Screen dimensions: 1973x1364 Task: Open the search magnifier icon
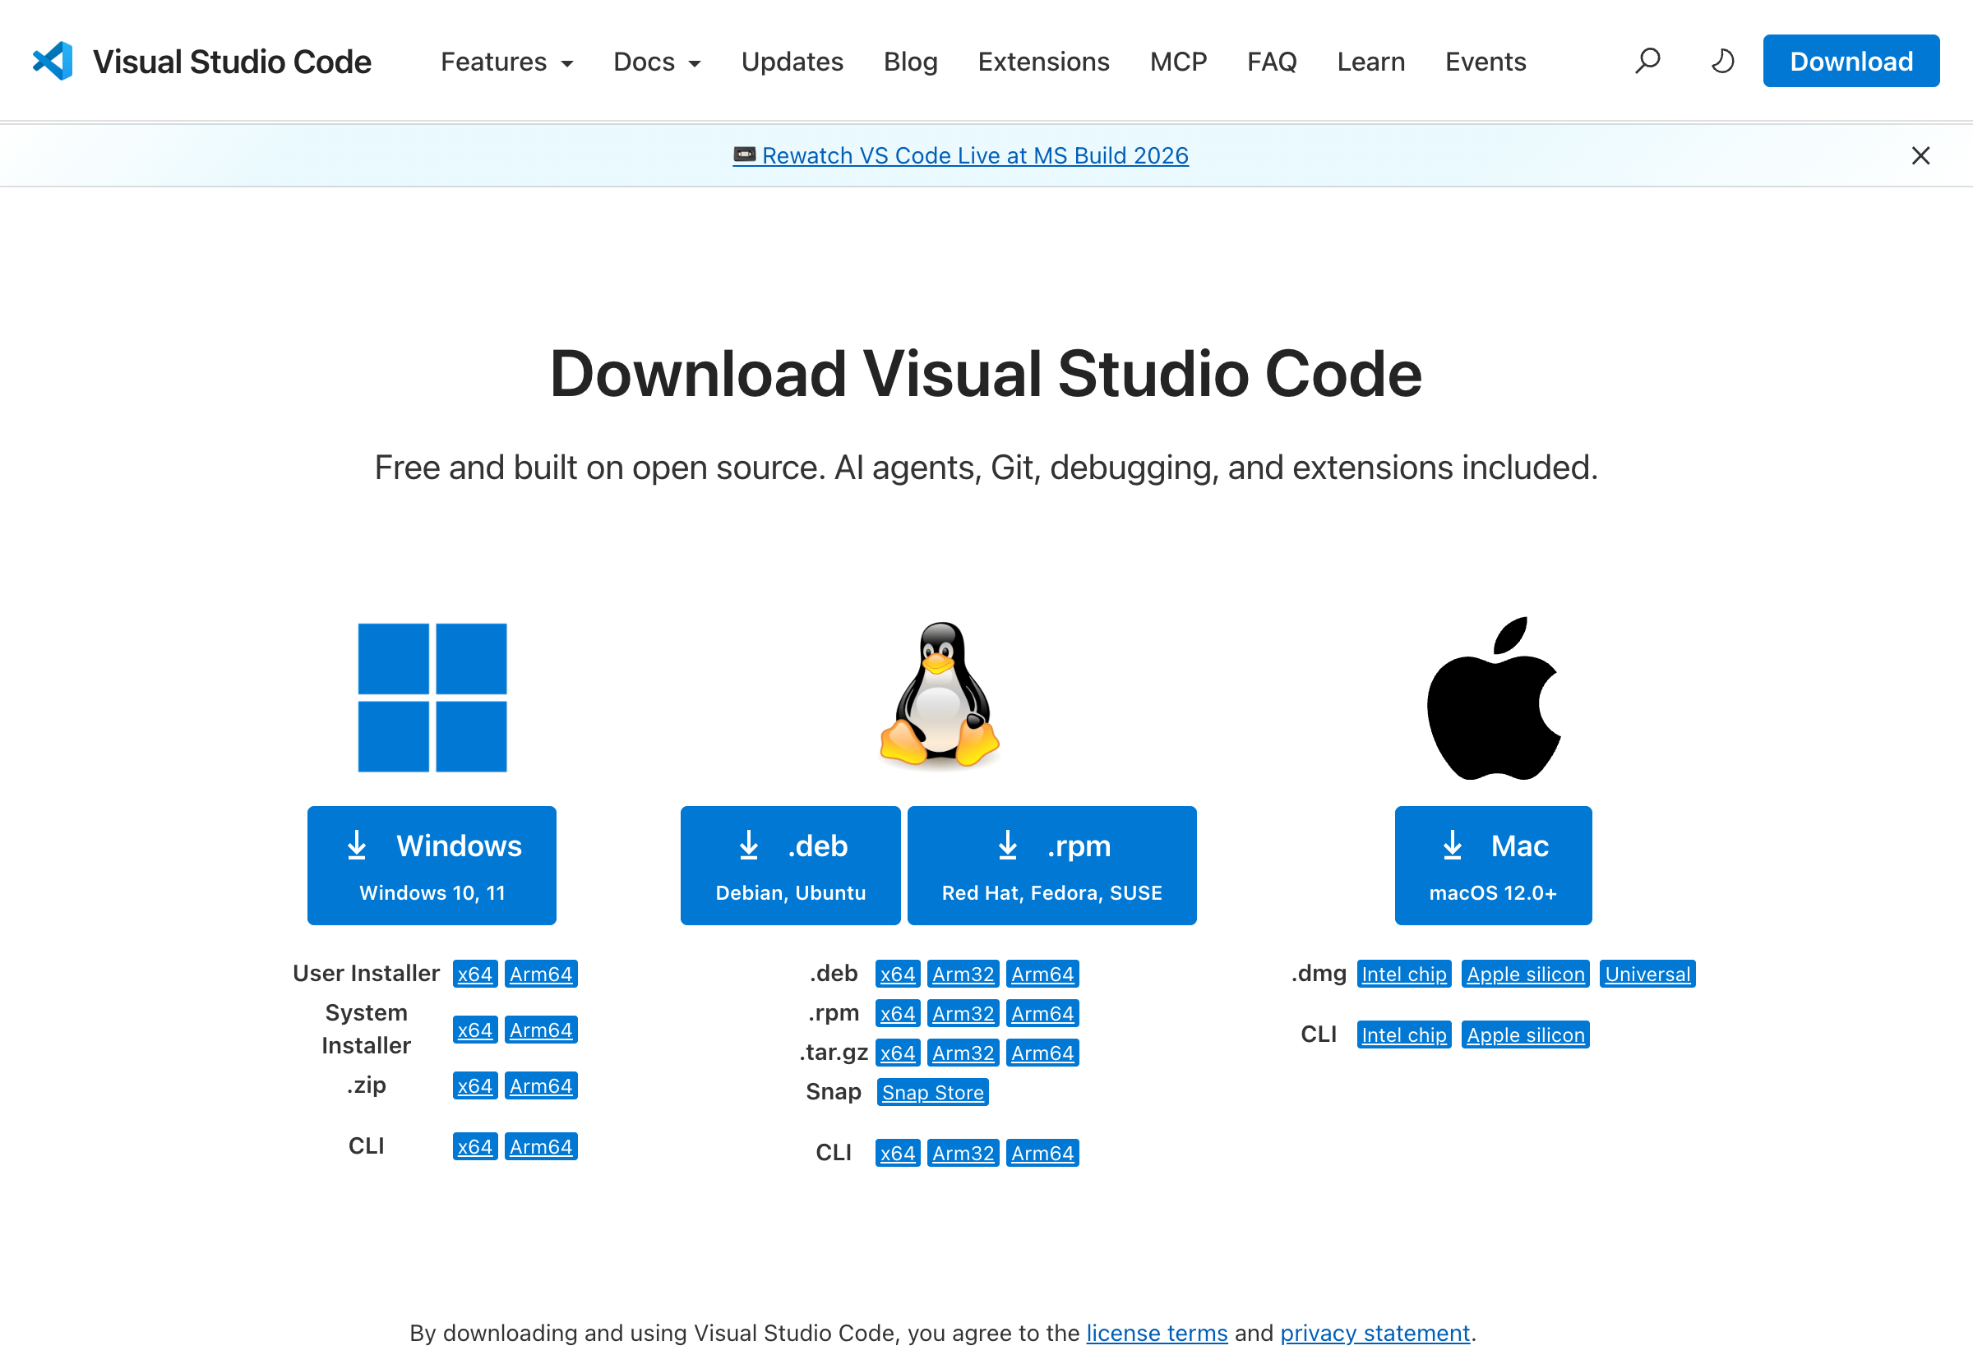click(1647, 61)
